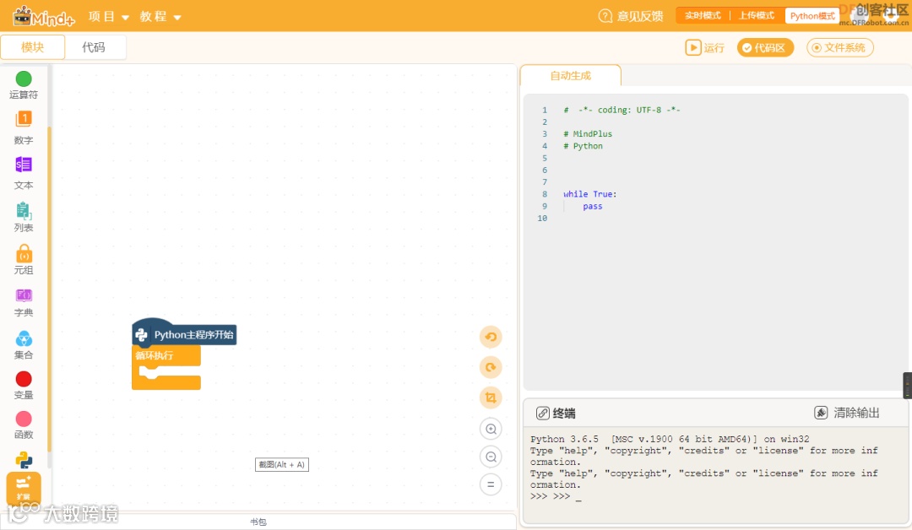Image resolution: width=912 pixels, height=530 pixels.
Task: Click the 意见反馈 question mark icon
Action: [x=605, y=16]
